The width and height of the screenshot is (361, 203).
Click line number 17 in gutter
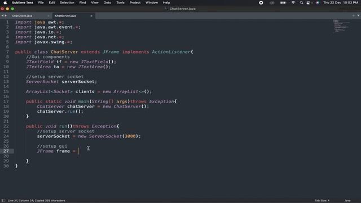(6, 101)
